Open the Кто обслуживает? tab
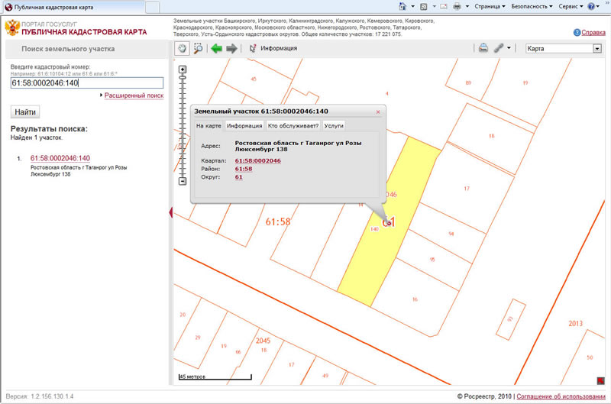 293,126
